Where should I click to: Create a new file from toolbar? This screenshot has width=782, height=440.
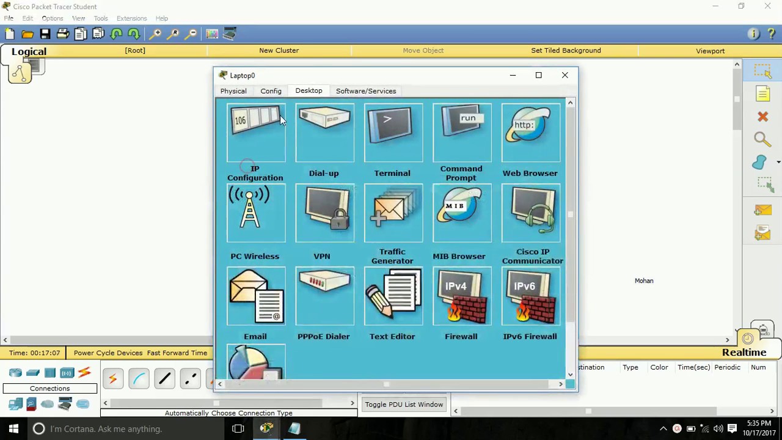pyautogui.click(x=10, y=34)
